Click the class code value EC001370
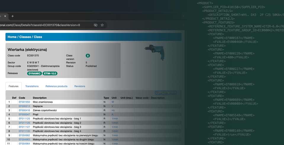This screenshot has width=284, height=145. coord(33,55)
